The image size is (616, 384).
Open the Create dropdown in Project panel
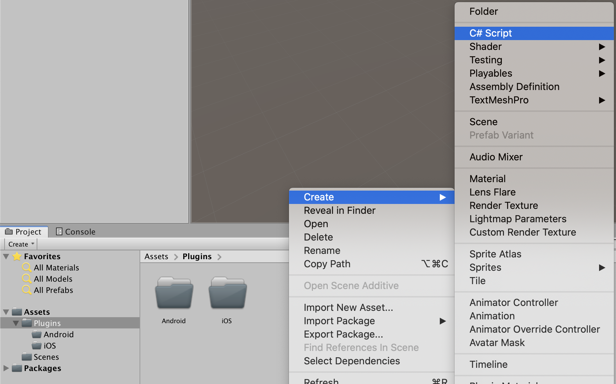point(21,244)
